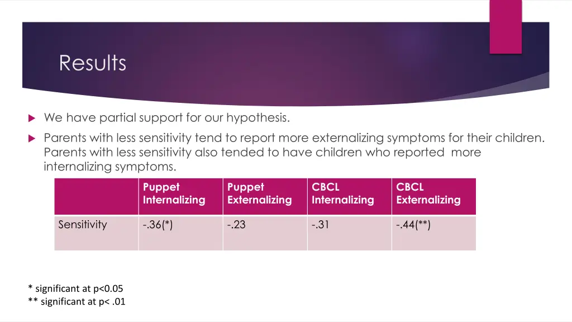The image size is (572, 322).
Task: Select the partial support hypothesis sentence
Action: tap(166, 117)
